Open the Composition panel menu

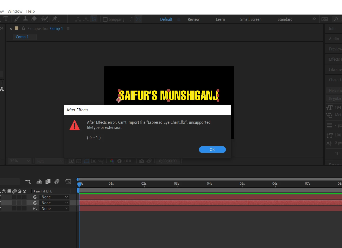pyautogui.click(x=68, y=29)
